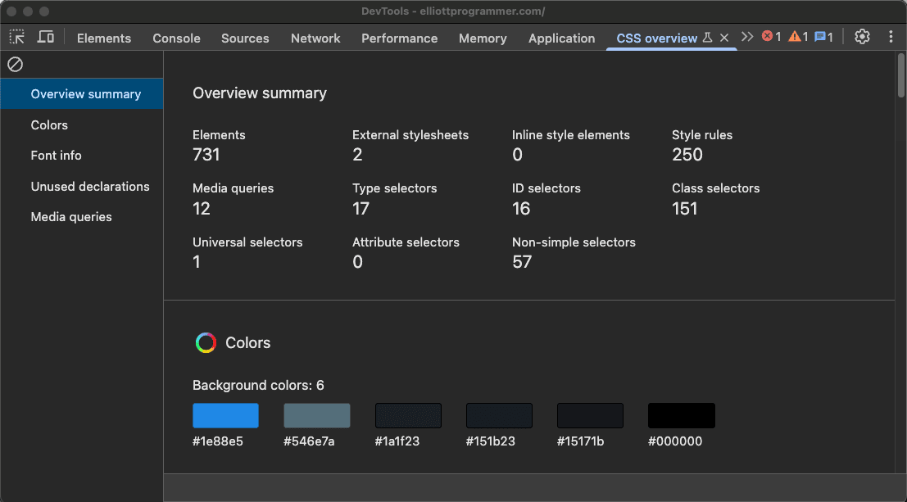Toggle the device toolbar icon
Viewport: 907px width, 502px height.
46,38
